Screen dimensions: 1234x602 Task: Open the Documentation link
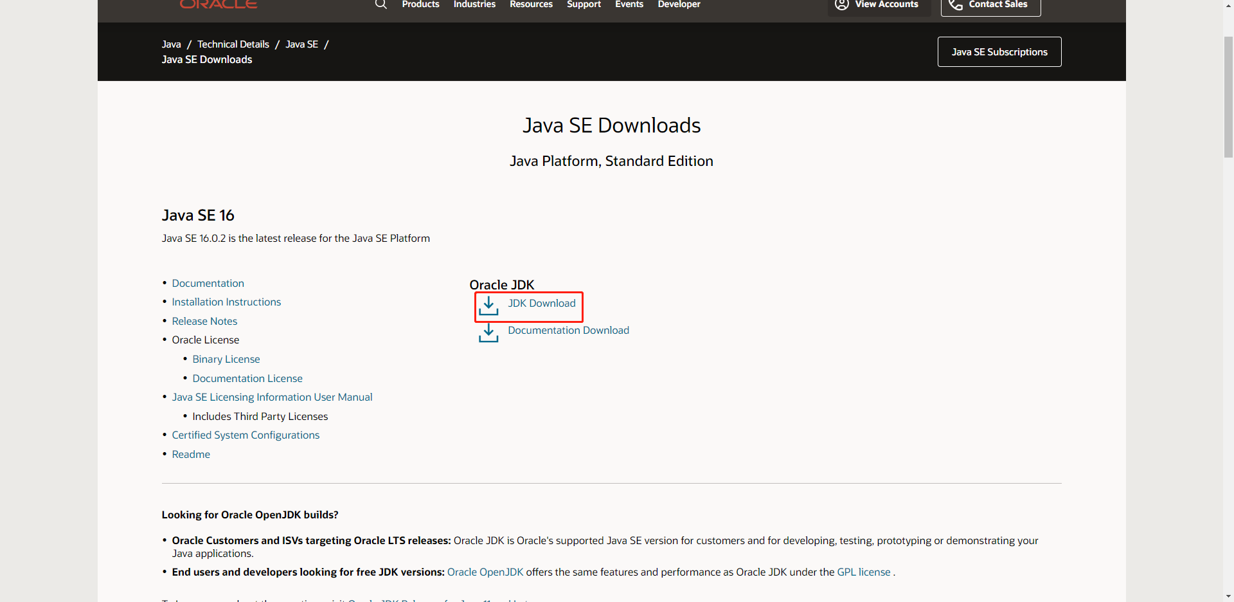click(208, 283)
